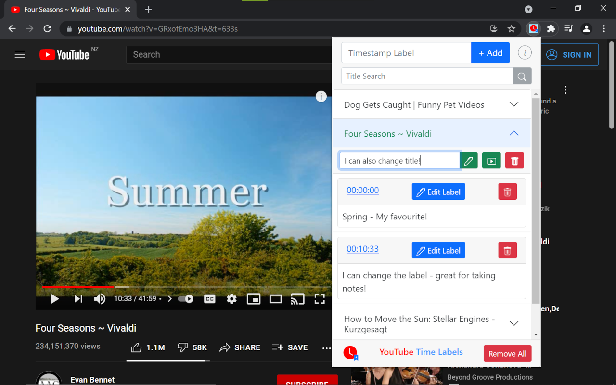Open the chapter list arrow in the player

pos(169,299)
